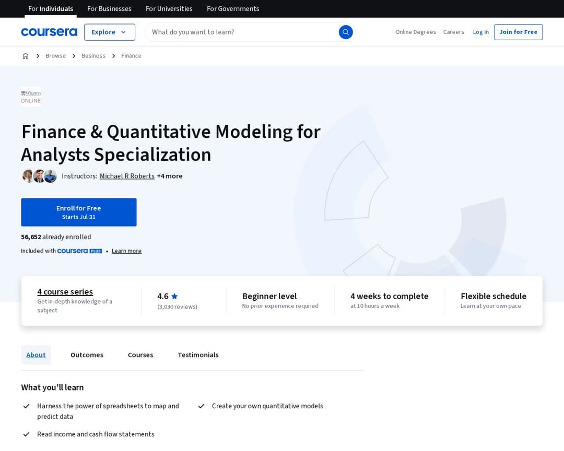Viewport: 564px width, 451px height.
Task: Switch to the Testimonials tab
Action: click(198, 354)
